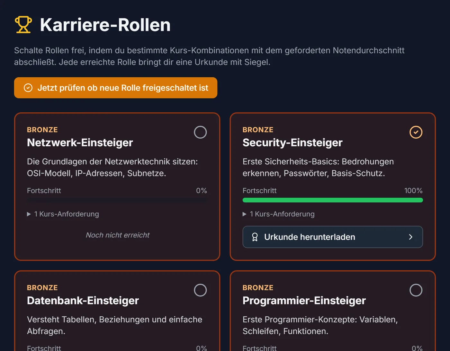Click the Programmier-Konzepte description text

coord(320,325)
